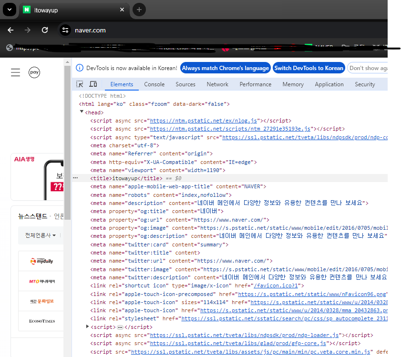
Task: Open Naver Pay icon
Action: (34, 72)
